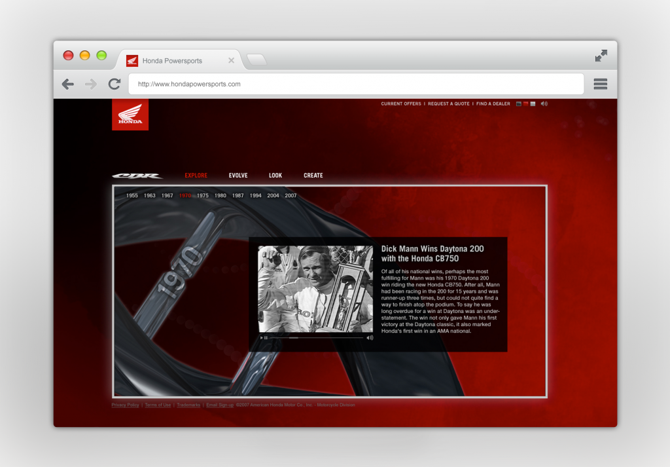Screen dimensions: 670x467
Task: Select 2007 on the timeline
Action: point(291,196)
